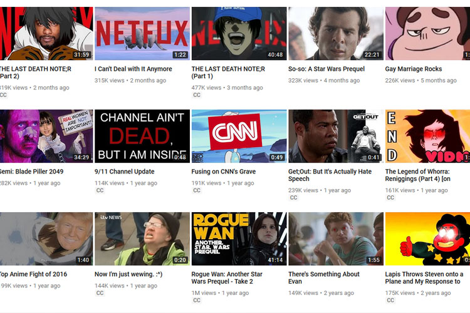Screen dimensions: 470x313
Task: Open the 'Get;Out: But It's Actually Hate Speech' thumbnail
Action: pyautogui.click(x=336, y=136)
